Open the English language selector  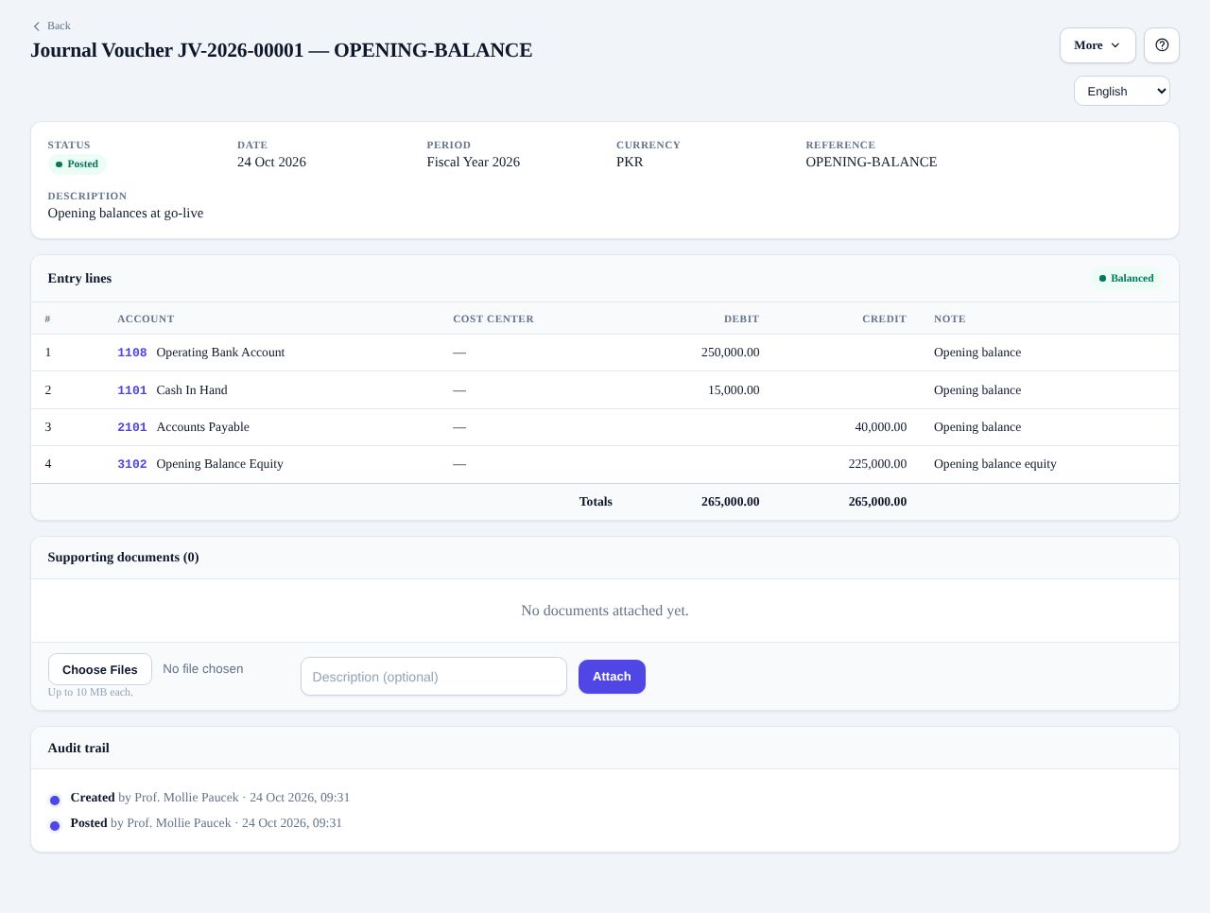pos(1122,91)
